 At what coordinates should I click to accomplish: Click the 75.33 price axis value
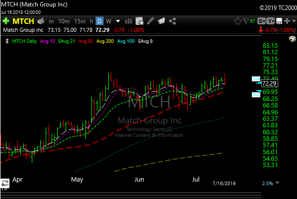tap(270, 72)
